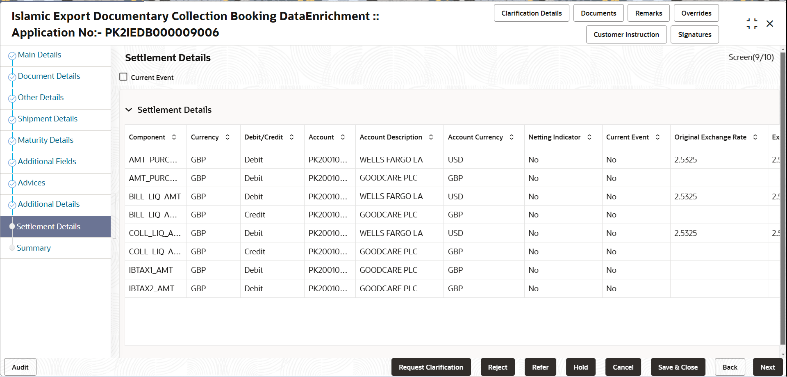Click the Audit button
The height and width of the screenshot is (377, 787).
click(x=20, y=367)
